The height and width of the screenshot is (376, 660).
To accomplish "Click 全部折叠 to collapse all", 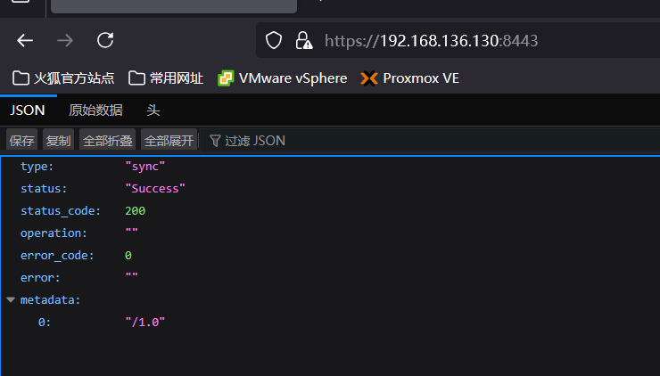I will click(x=107, y=141).
